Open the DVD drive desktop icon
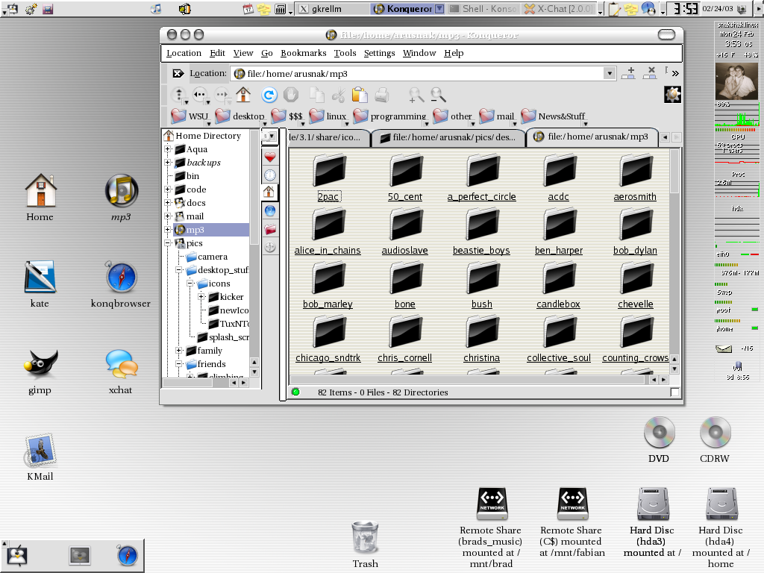The image size is (764, 573). click(x=660, y=432)
